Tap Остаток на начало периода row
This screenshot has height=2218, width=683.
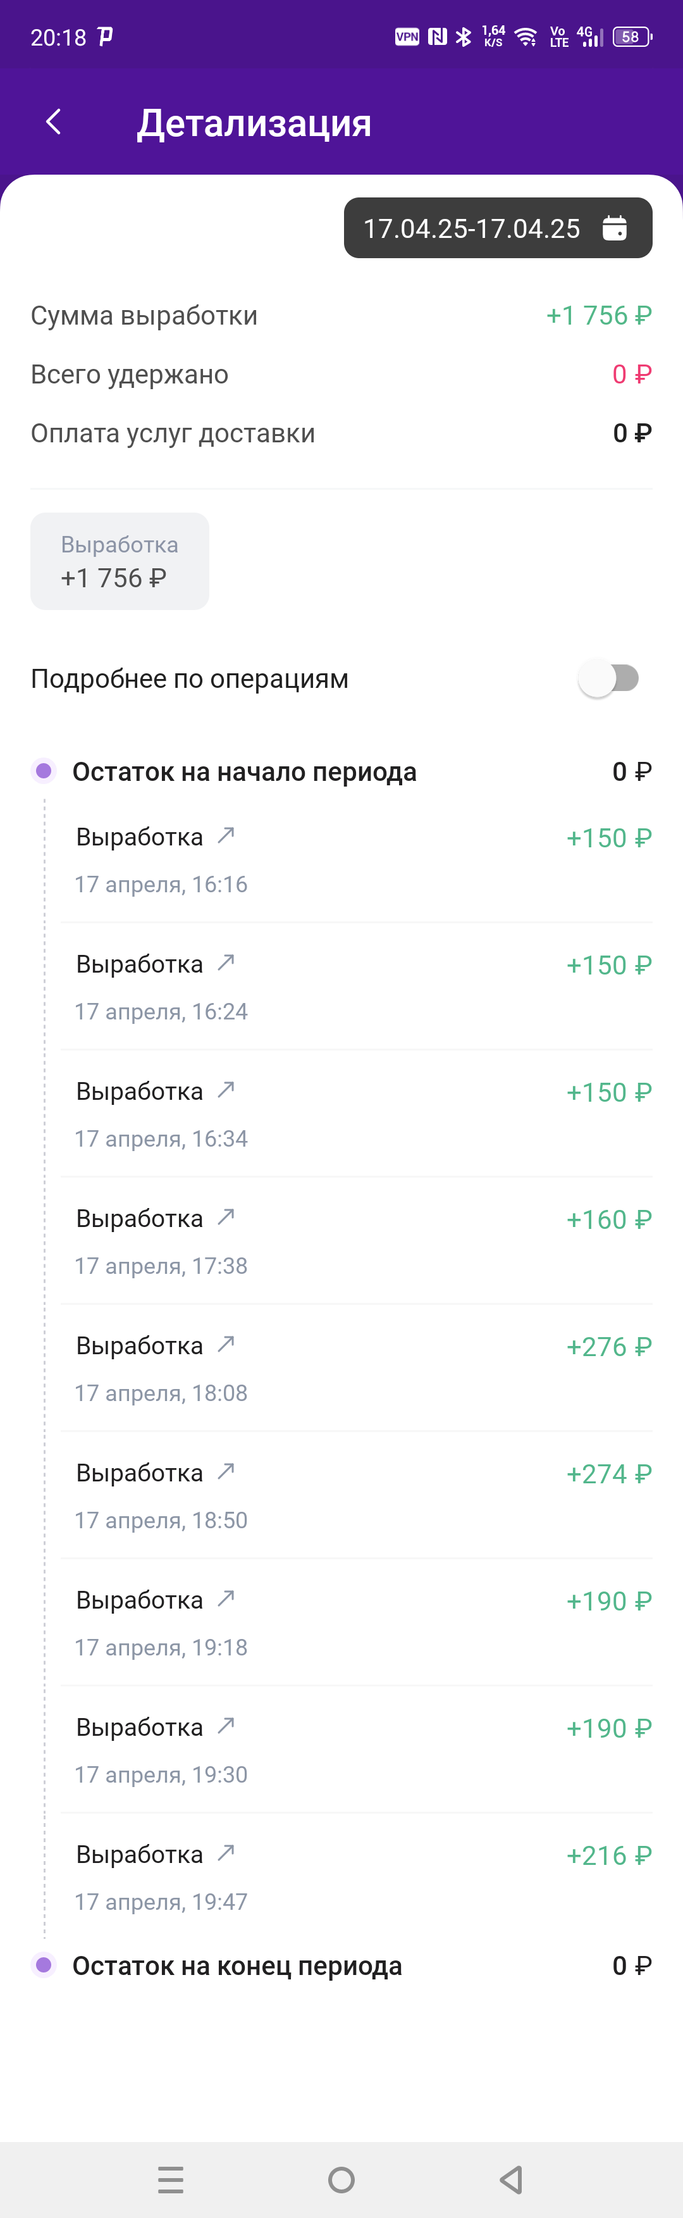coord(341,771)
